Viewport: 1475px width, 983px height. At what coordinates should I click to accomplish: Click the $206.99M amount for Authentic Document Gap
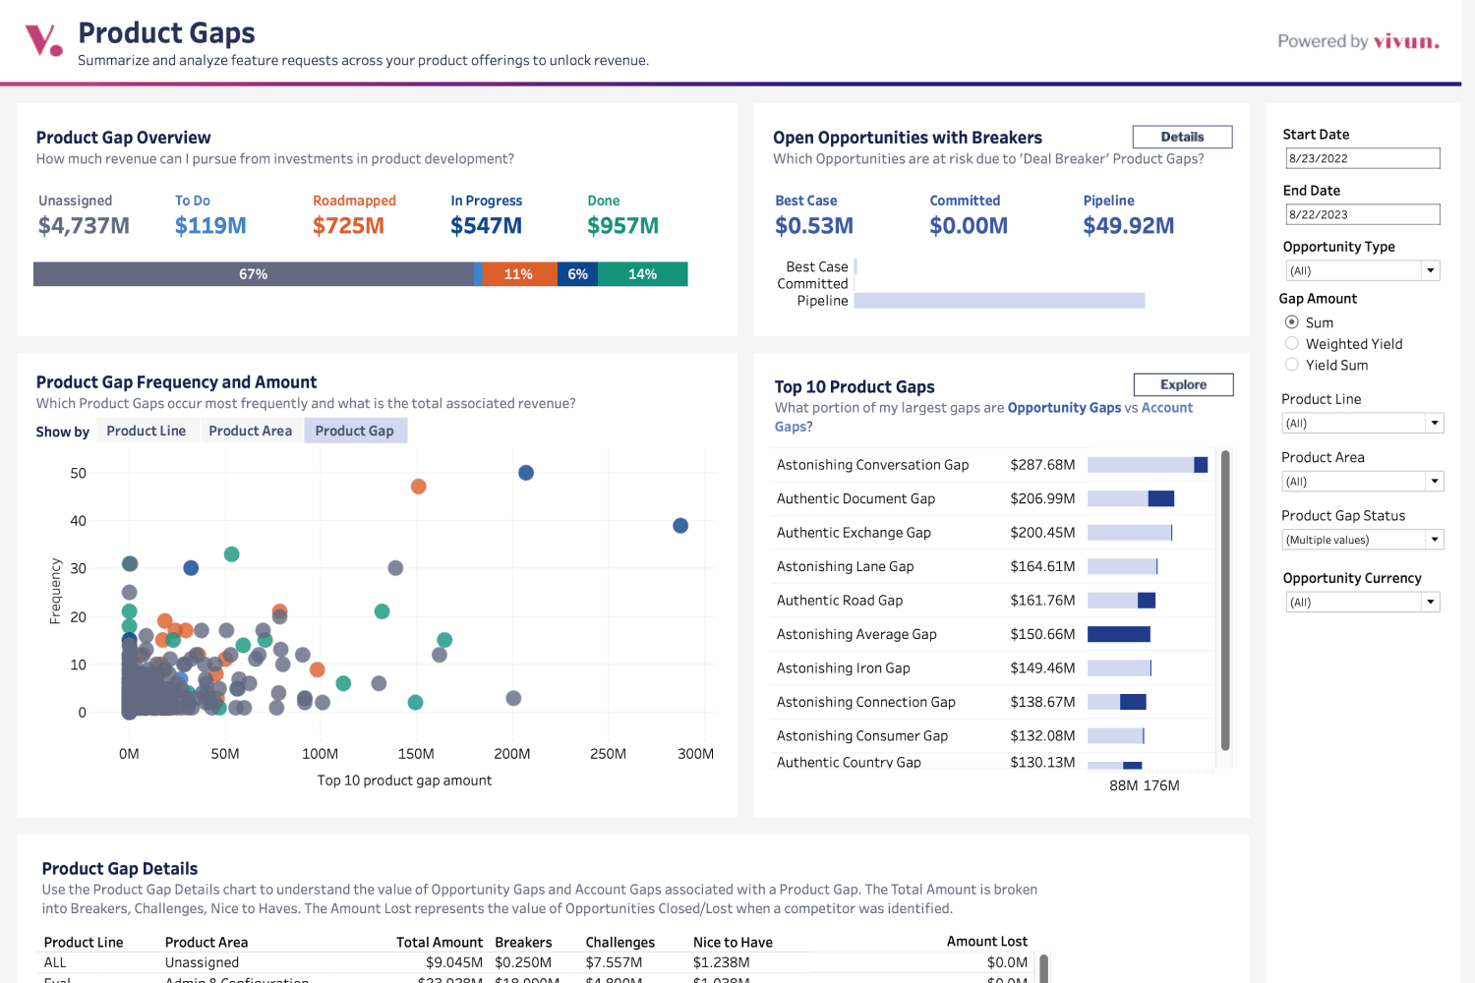[1042, 498]
